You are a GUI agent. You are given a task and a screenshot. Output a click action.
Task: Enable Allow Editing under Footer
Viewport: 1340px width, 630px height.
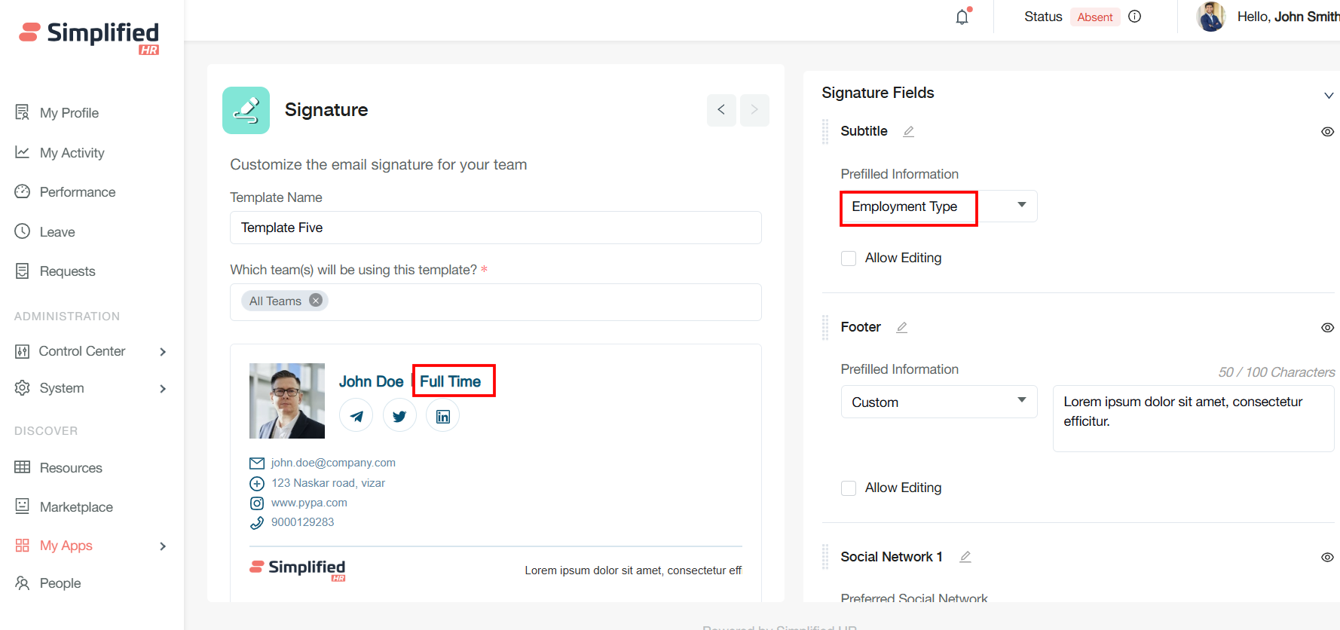coord(849,488)
